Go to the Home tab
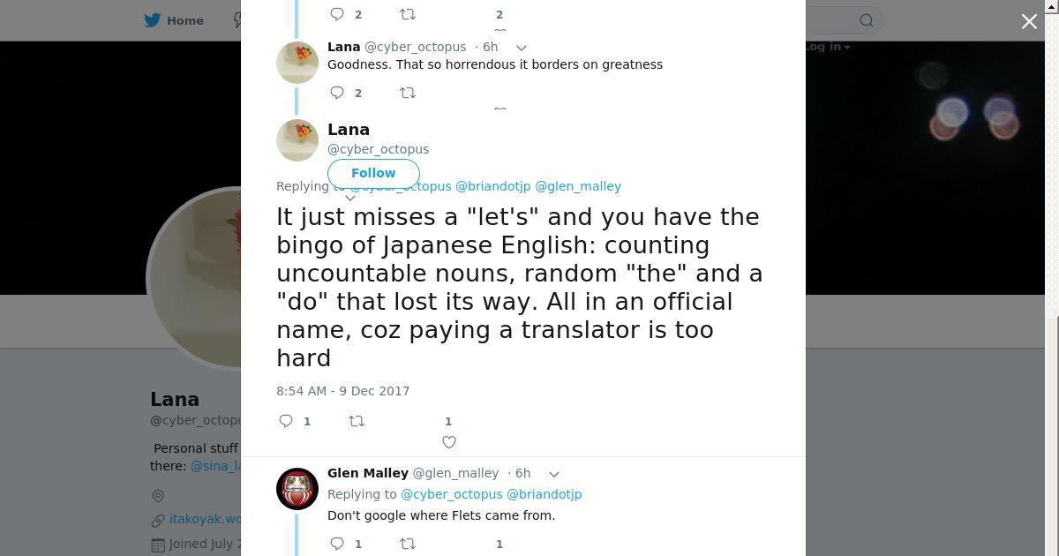 coord(184,20)
